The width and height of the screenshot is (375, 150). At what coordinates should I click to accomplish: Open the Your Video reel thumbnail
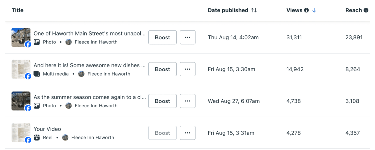point(21,133)
